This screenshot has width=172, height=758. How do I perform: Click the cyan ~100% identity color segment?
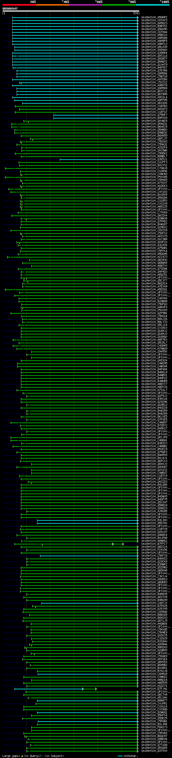pyautogui.click(x=153, y=5)
